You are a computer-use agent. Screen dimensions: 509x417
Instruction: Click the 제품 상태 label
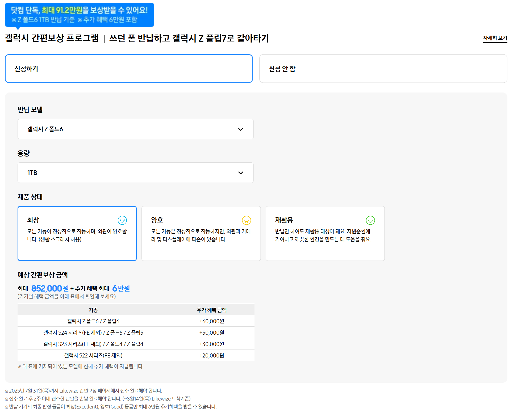[x=30, y=197]
